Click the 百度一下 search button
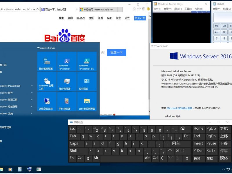Viewport: 232px width, 174px height. pyautogui.click(x=117, y=52)
